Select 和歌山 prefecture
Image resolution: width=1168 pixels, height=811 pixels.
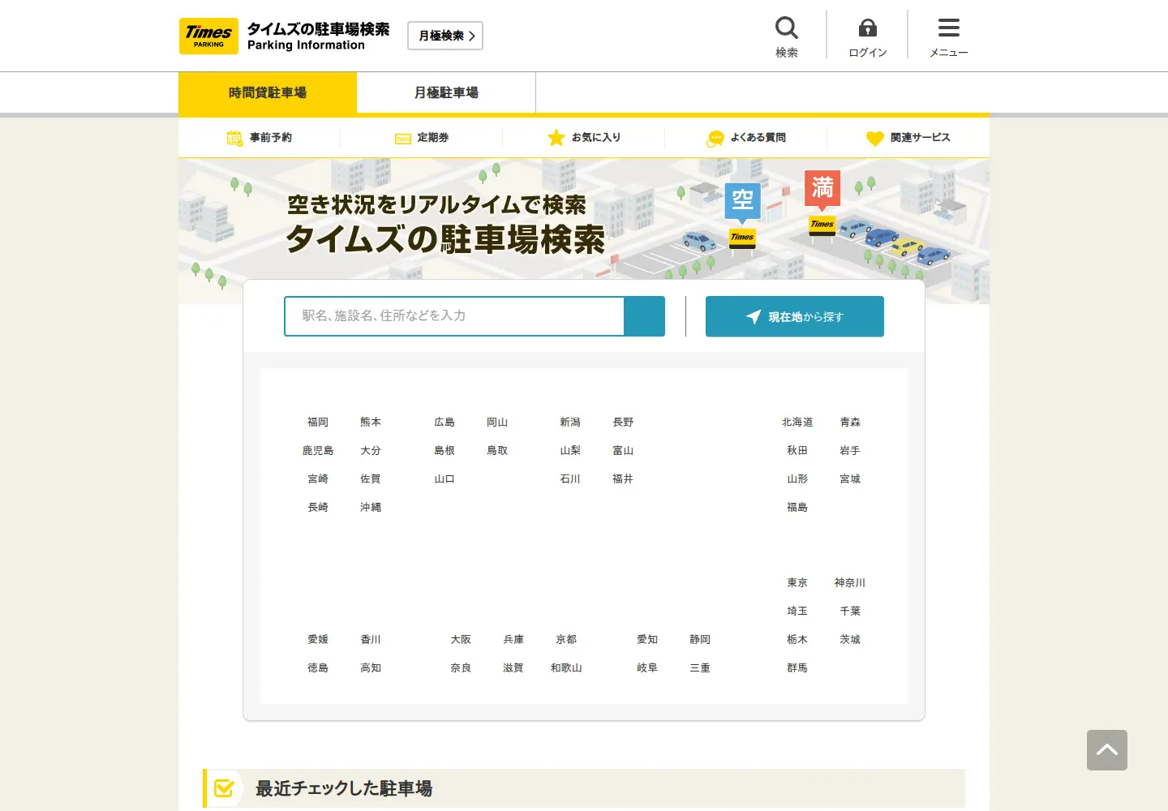566,668
